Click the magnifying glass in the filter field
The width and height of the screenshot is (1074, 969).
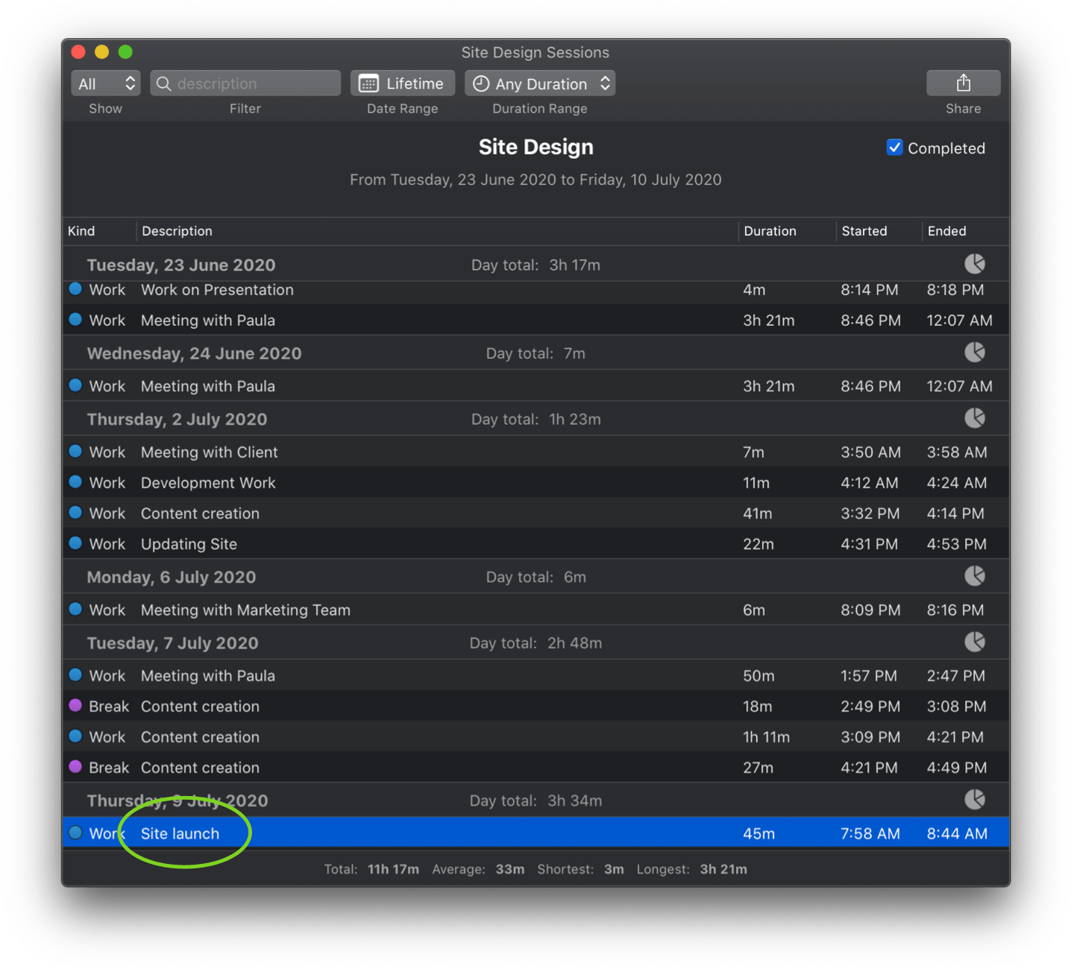pos(165,83)
